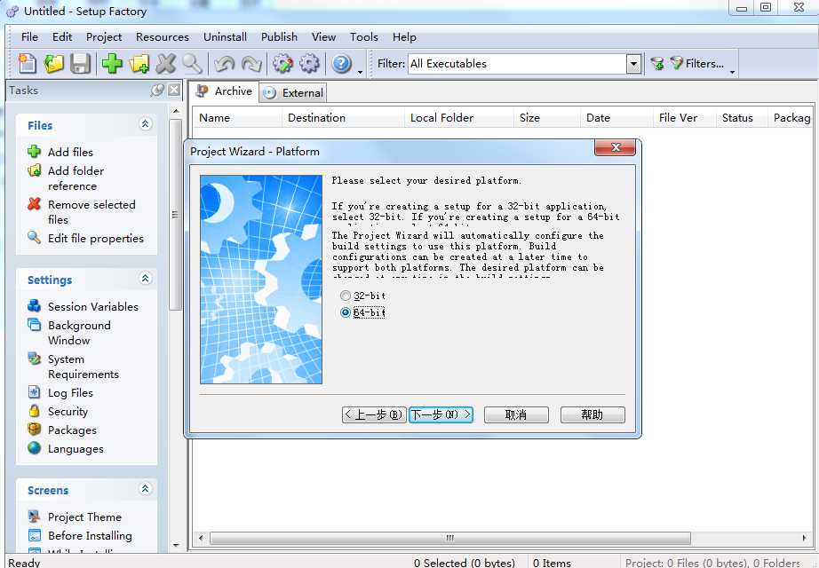Open the Publish menu
Viewport: 819px width, 568px height.
(x=280, y=37)
